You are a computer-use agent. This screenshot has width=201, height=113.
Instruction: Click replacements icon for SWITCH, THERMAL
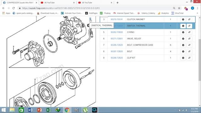click(x=189, y=26)
